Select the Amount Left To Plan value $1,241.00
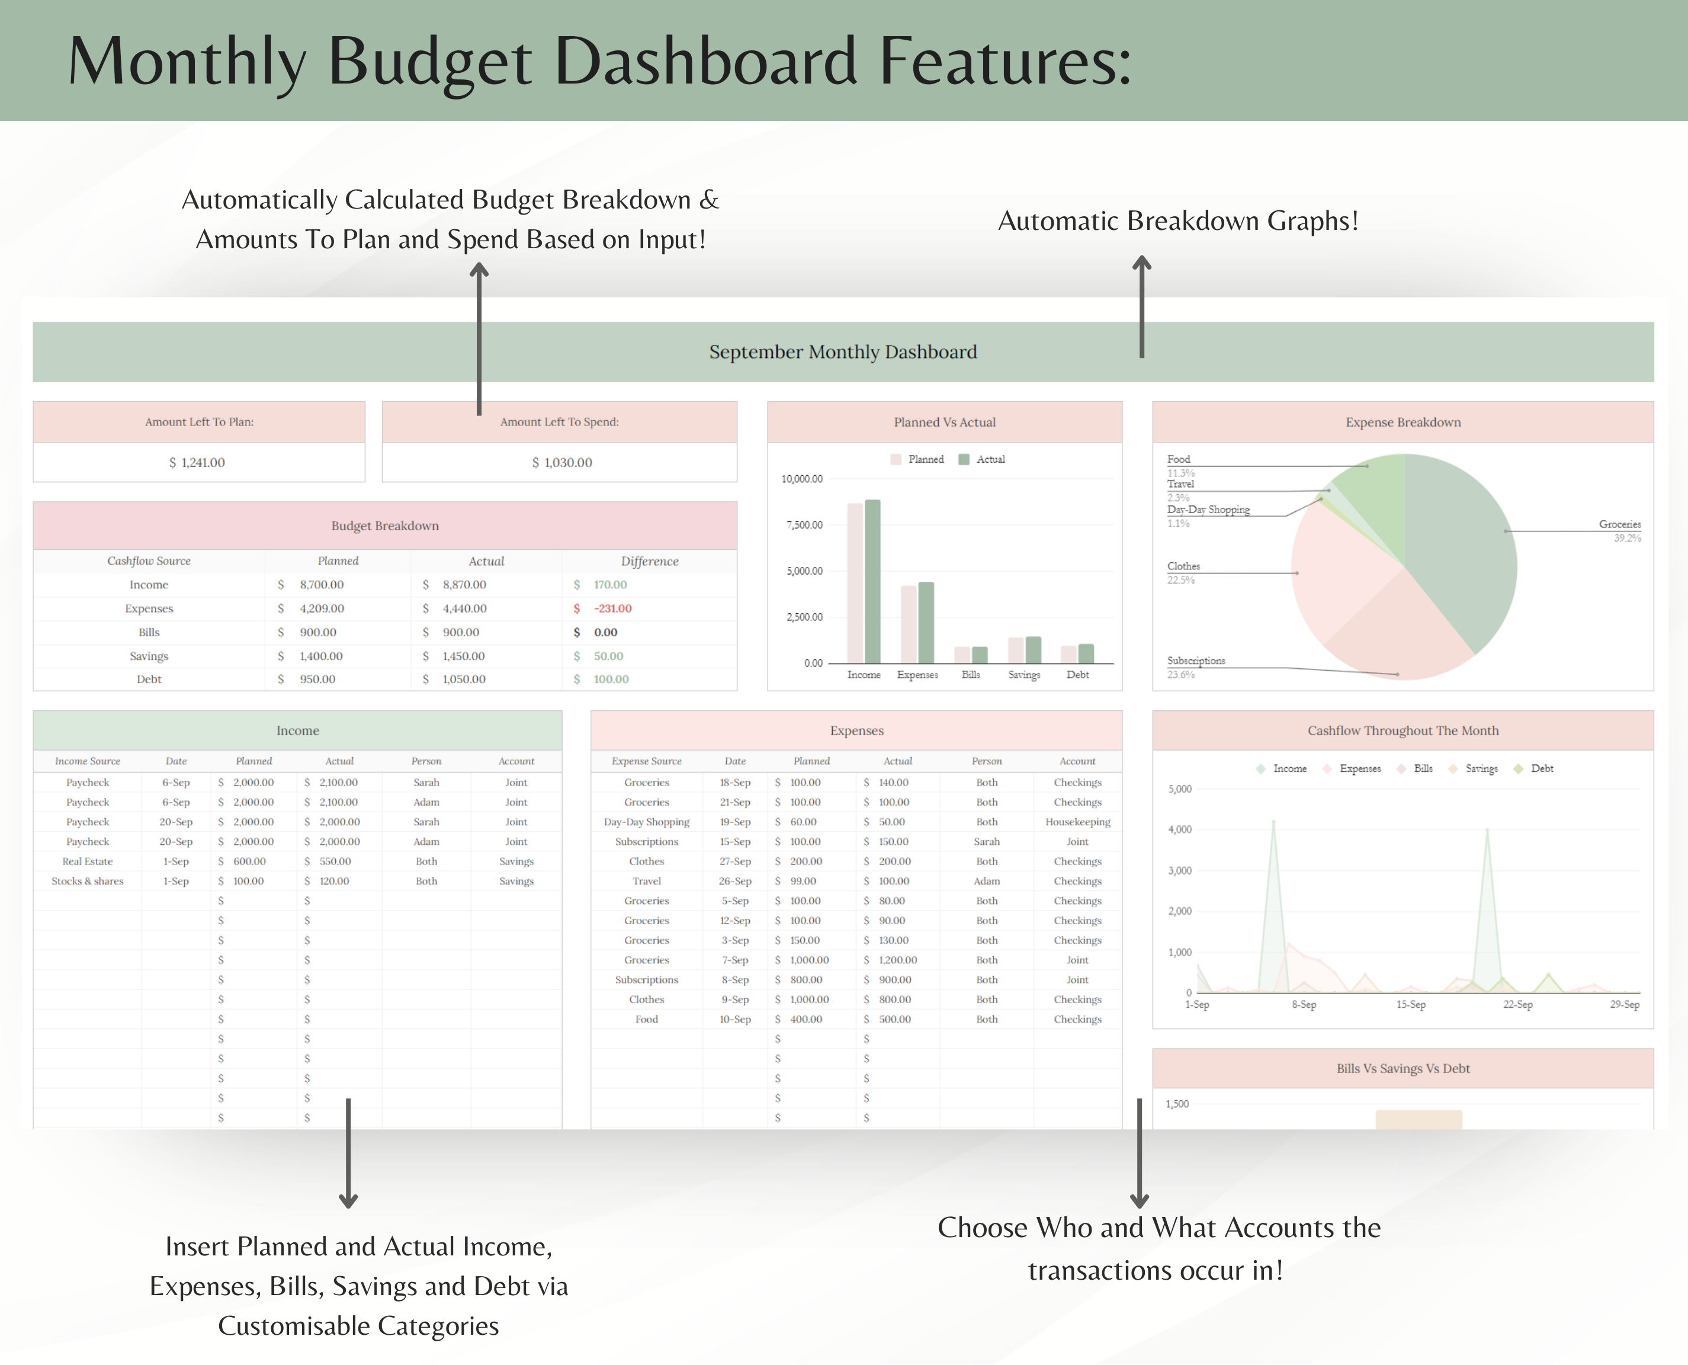The height and width of the screenshot is (1365, 1688). tap(197, 462)
